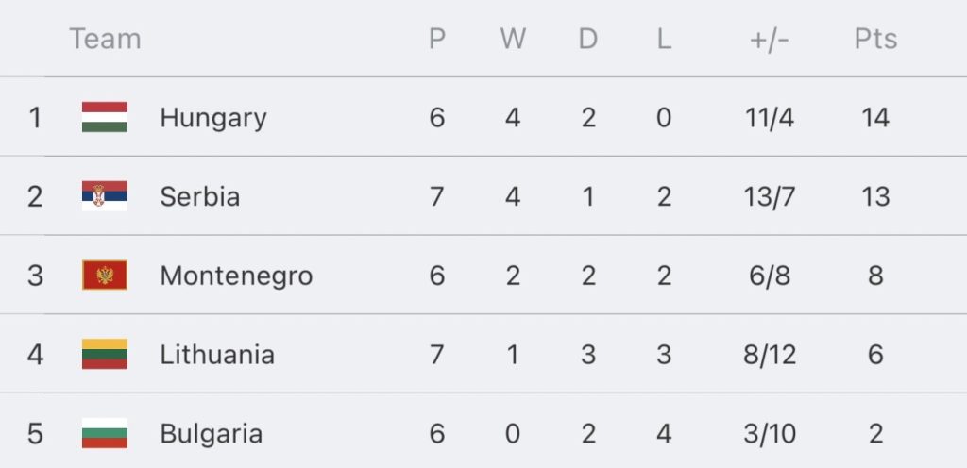The height and width of the screenshot is (468, 967).
Task: Click the L column header
Action: [664, 39]
